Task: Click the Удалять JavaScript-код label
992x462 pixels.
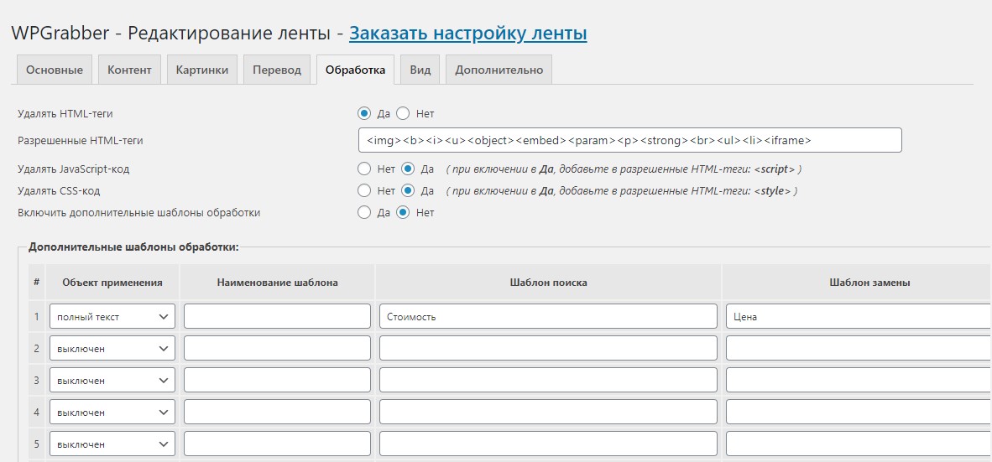Action: 74,169
